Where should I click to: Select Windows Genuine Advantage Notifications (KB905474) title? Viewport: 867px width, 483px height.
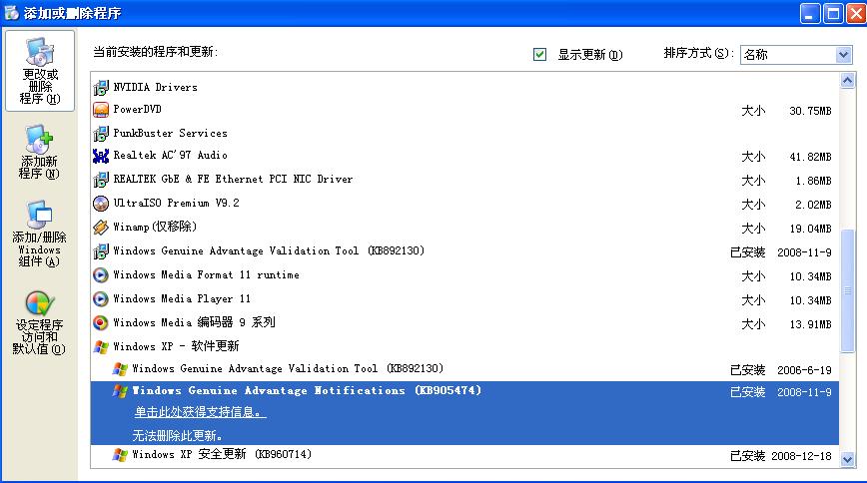[x=307, y=391]
